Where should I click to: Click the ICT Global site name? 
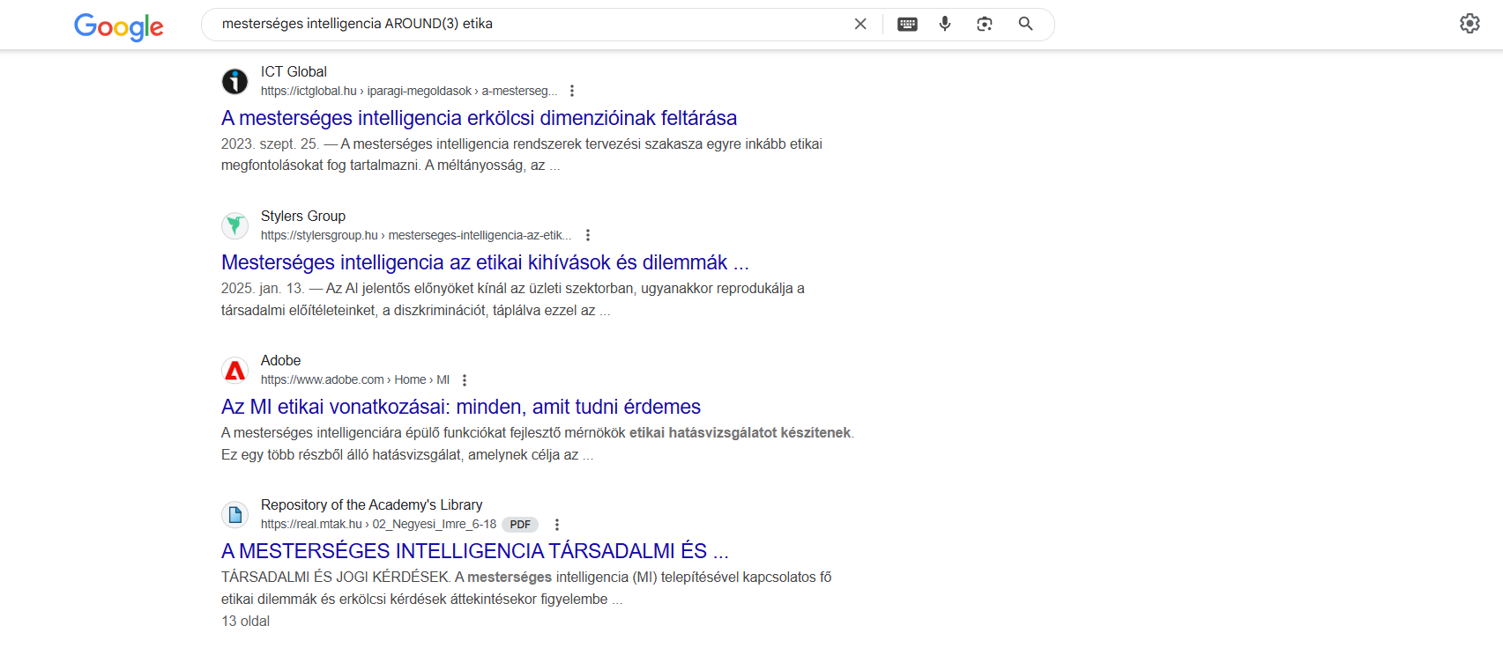coord(294,71)
